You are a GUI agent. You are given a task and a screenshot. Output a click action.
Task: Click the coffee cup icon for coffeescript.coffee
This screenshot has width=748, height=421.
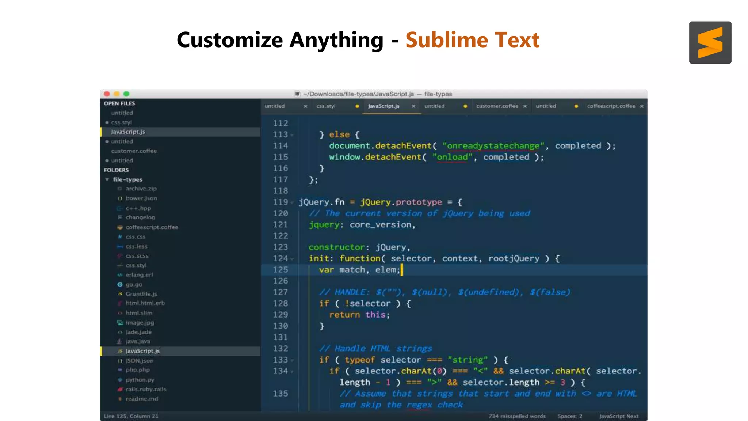[x=120, y=227]
